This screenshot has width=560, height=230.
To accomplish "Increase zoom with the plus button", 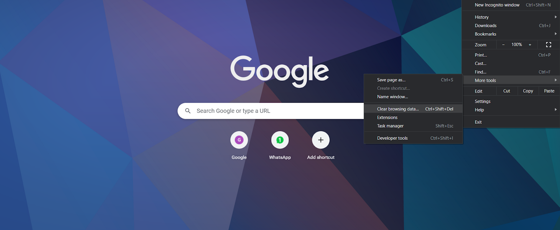I will (x=530, y=45).
